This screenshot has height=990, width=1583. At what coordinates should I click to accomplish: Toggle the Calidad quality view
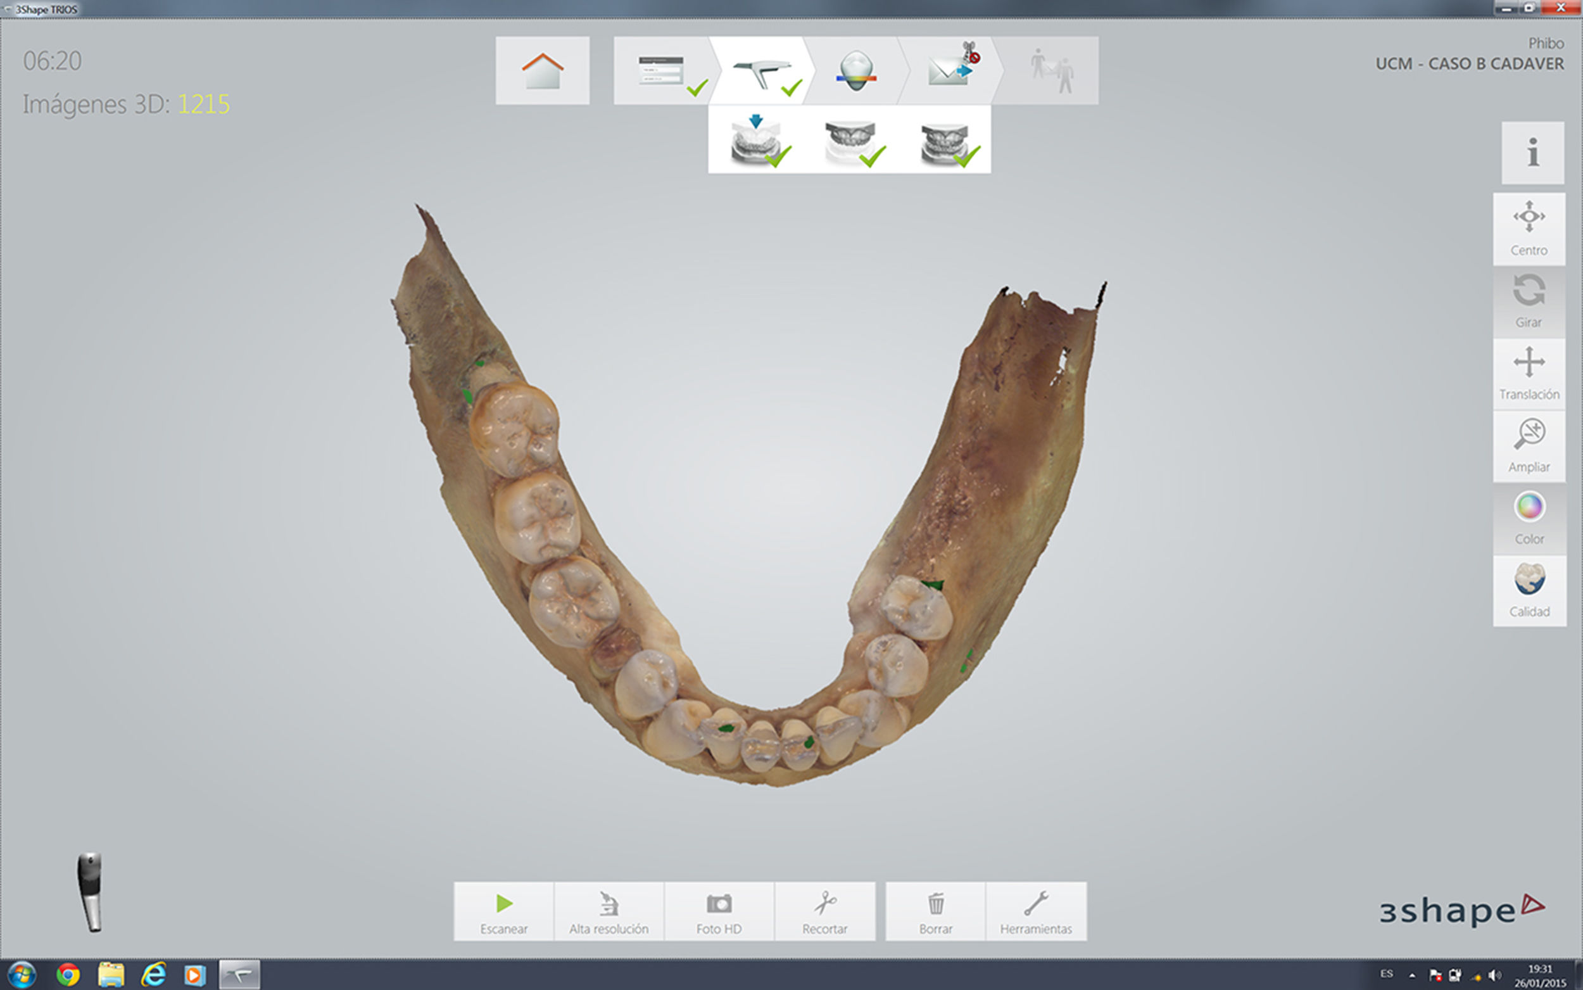[x=1529, y=590]
